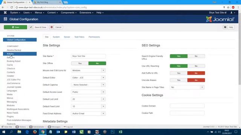The width and height of the screenshot is (241, 135).
Task: Click the Joomla! brand logo on the right
Action: tap(220, 19)
